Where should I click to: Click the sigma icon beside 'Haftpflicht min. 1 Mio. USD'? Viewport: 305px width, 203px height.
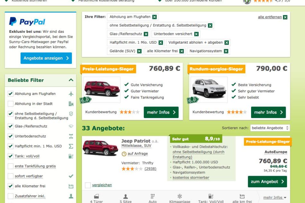point(71,146)
